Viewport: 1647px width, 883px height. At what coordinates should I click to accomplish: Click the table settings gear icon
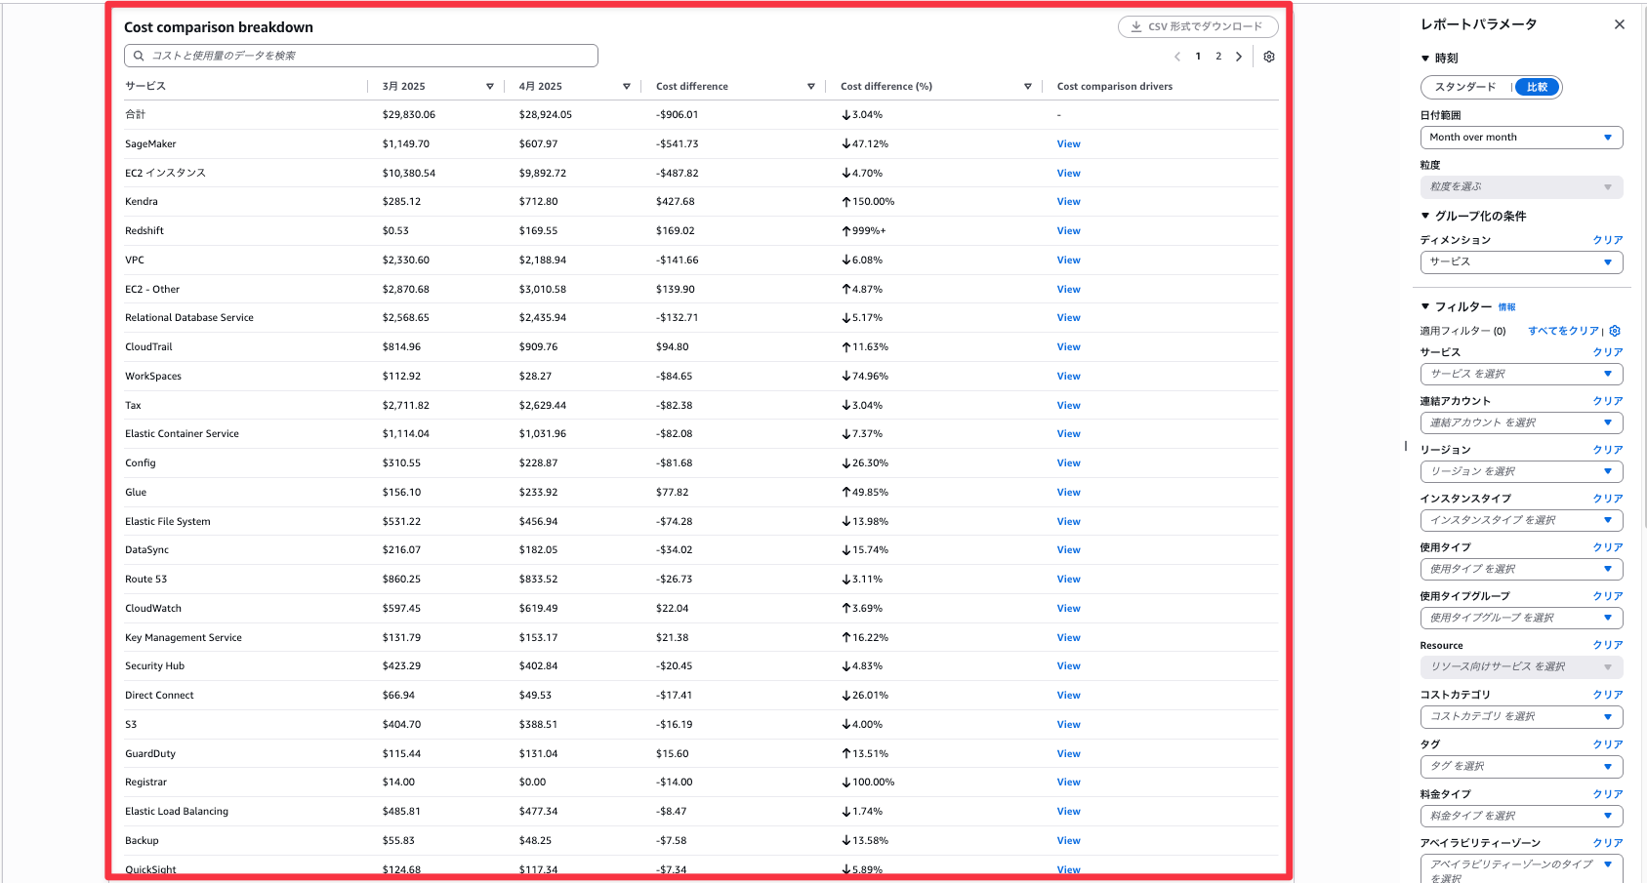[x=1269, y=57]
